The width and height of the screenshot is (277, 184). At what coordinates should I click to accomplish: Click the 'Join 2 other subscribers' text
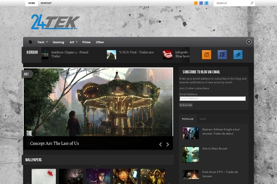click(x=194, y=88)
